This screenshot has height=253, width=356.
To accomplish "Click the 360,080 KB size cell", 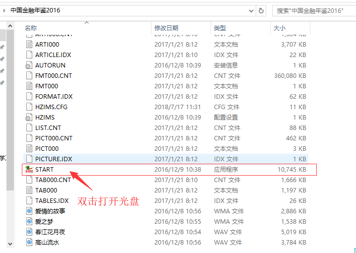I will point(290,76).
